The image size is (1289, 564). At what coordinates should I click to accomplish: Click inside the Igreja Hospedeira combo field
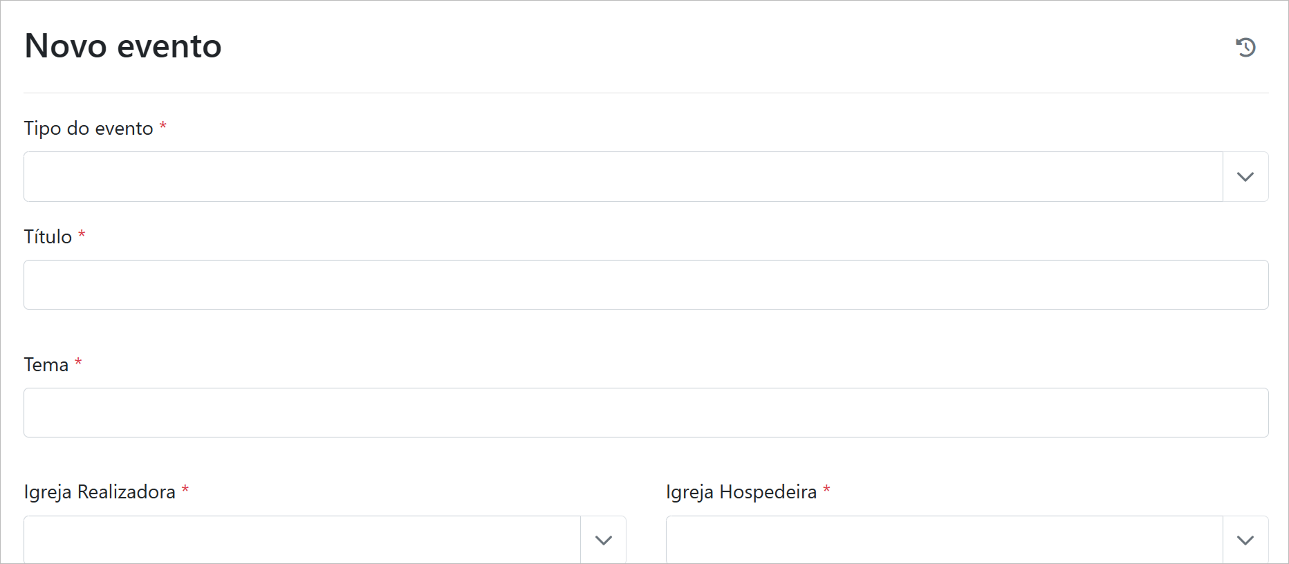point(944,540)
